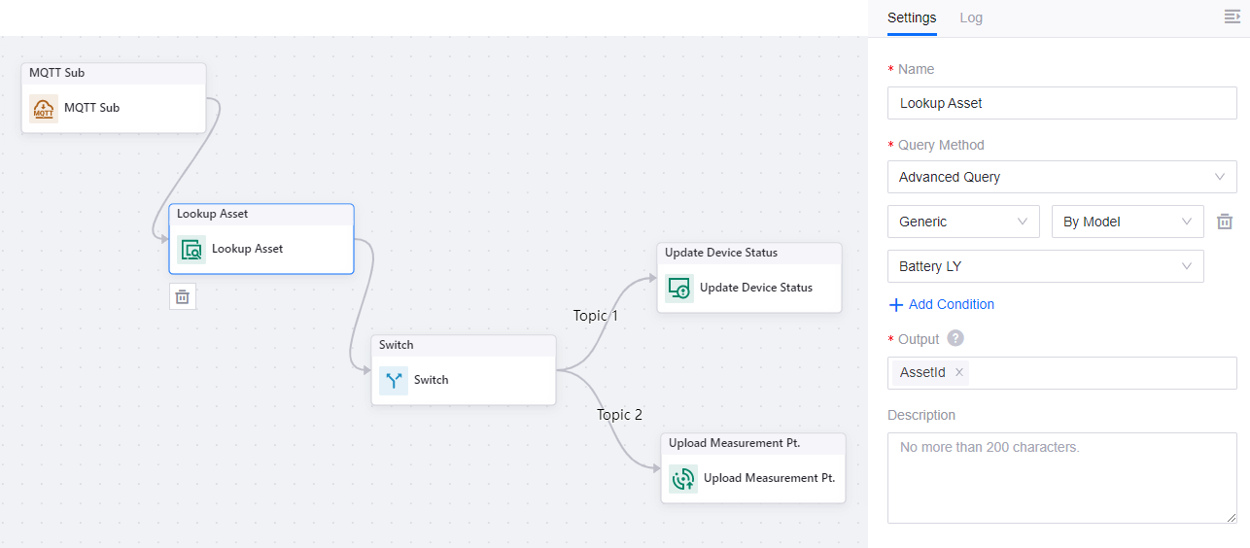Click into the Description text area

(x=1061, y=478)
